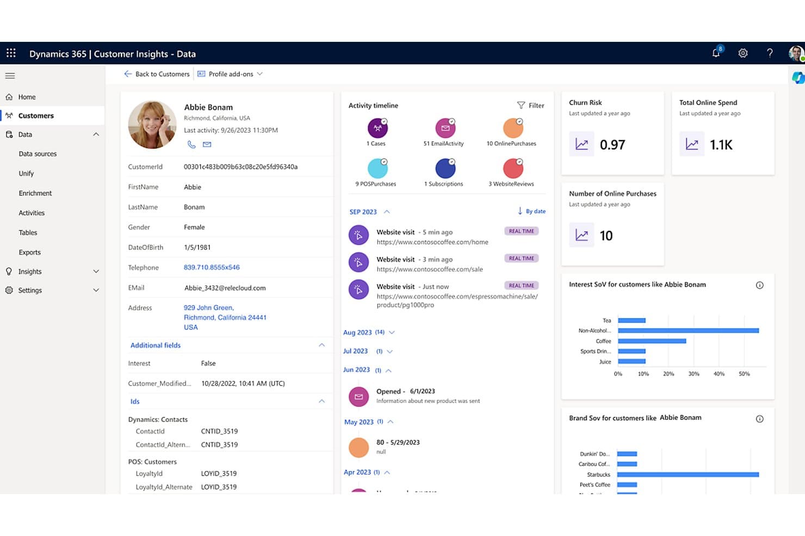Click the email envelope icon for Abbie Bonam
The height and width of the screenshot is (536, 805).
[x=207, y=144]
